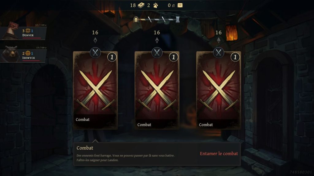Screen dimensions: 314x176
Task: Click the arrow marker under left 16
Action: [x=95, y=40]
